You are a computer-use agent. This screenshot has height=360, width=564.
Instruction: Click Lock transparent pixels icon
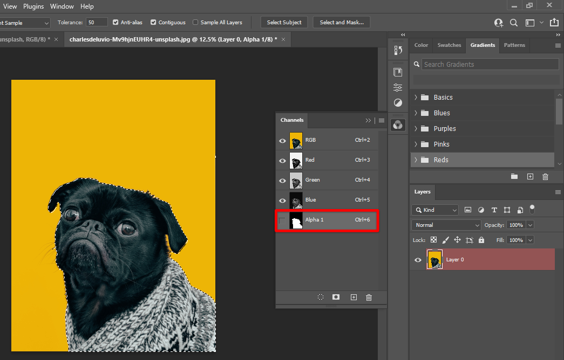point(433,240)
